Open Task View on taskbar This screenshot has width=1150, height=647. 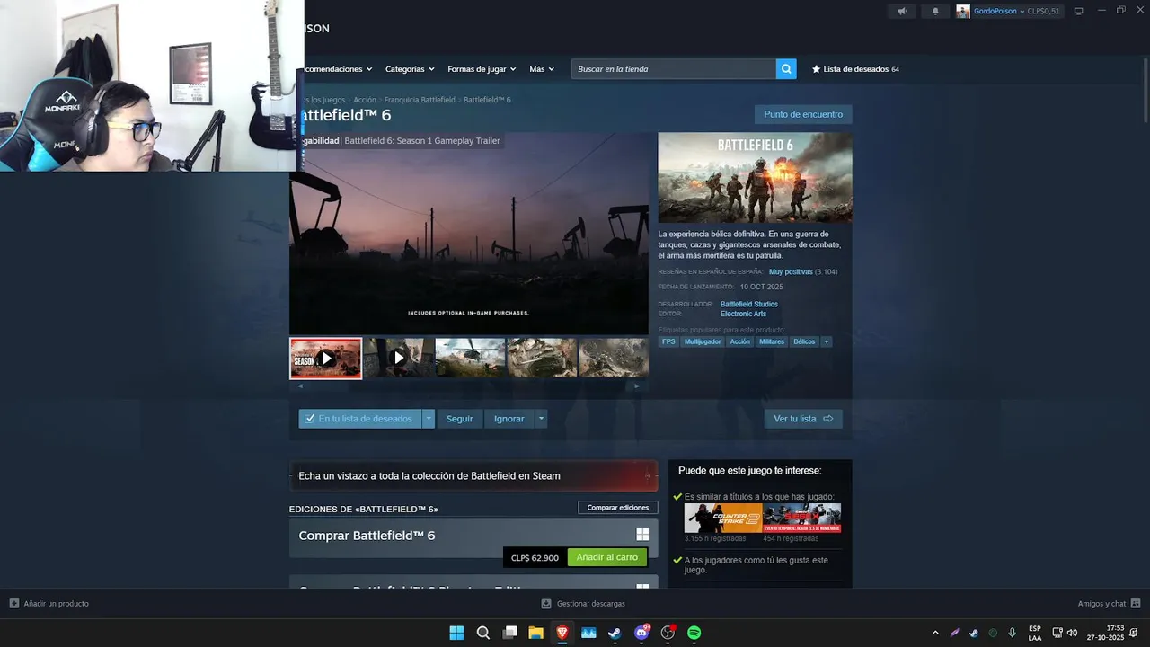pyautogui.click(x=509, y=633)
